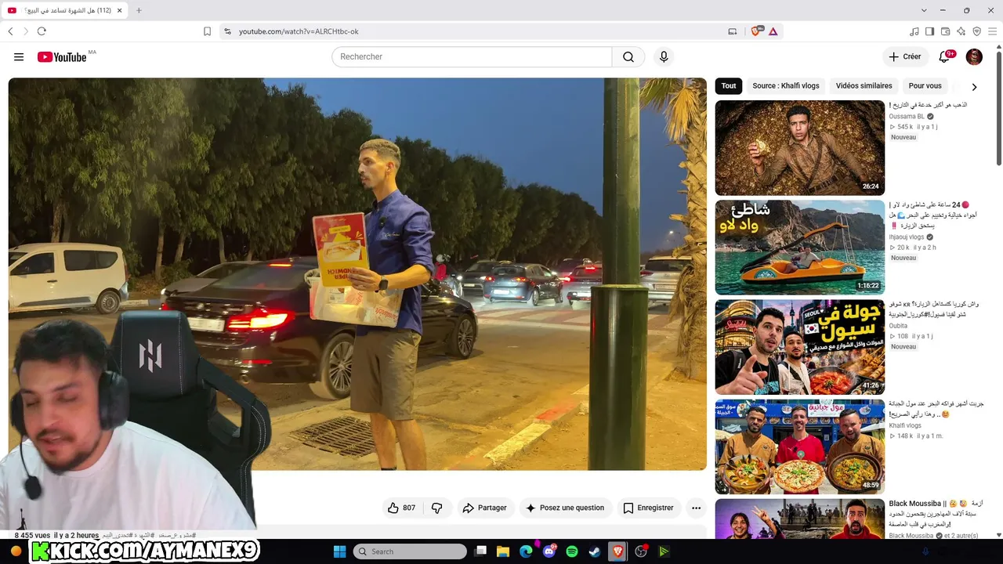
Task: Open the media control music note icon
Action: point(914,31)
